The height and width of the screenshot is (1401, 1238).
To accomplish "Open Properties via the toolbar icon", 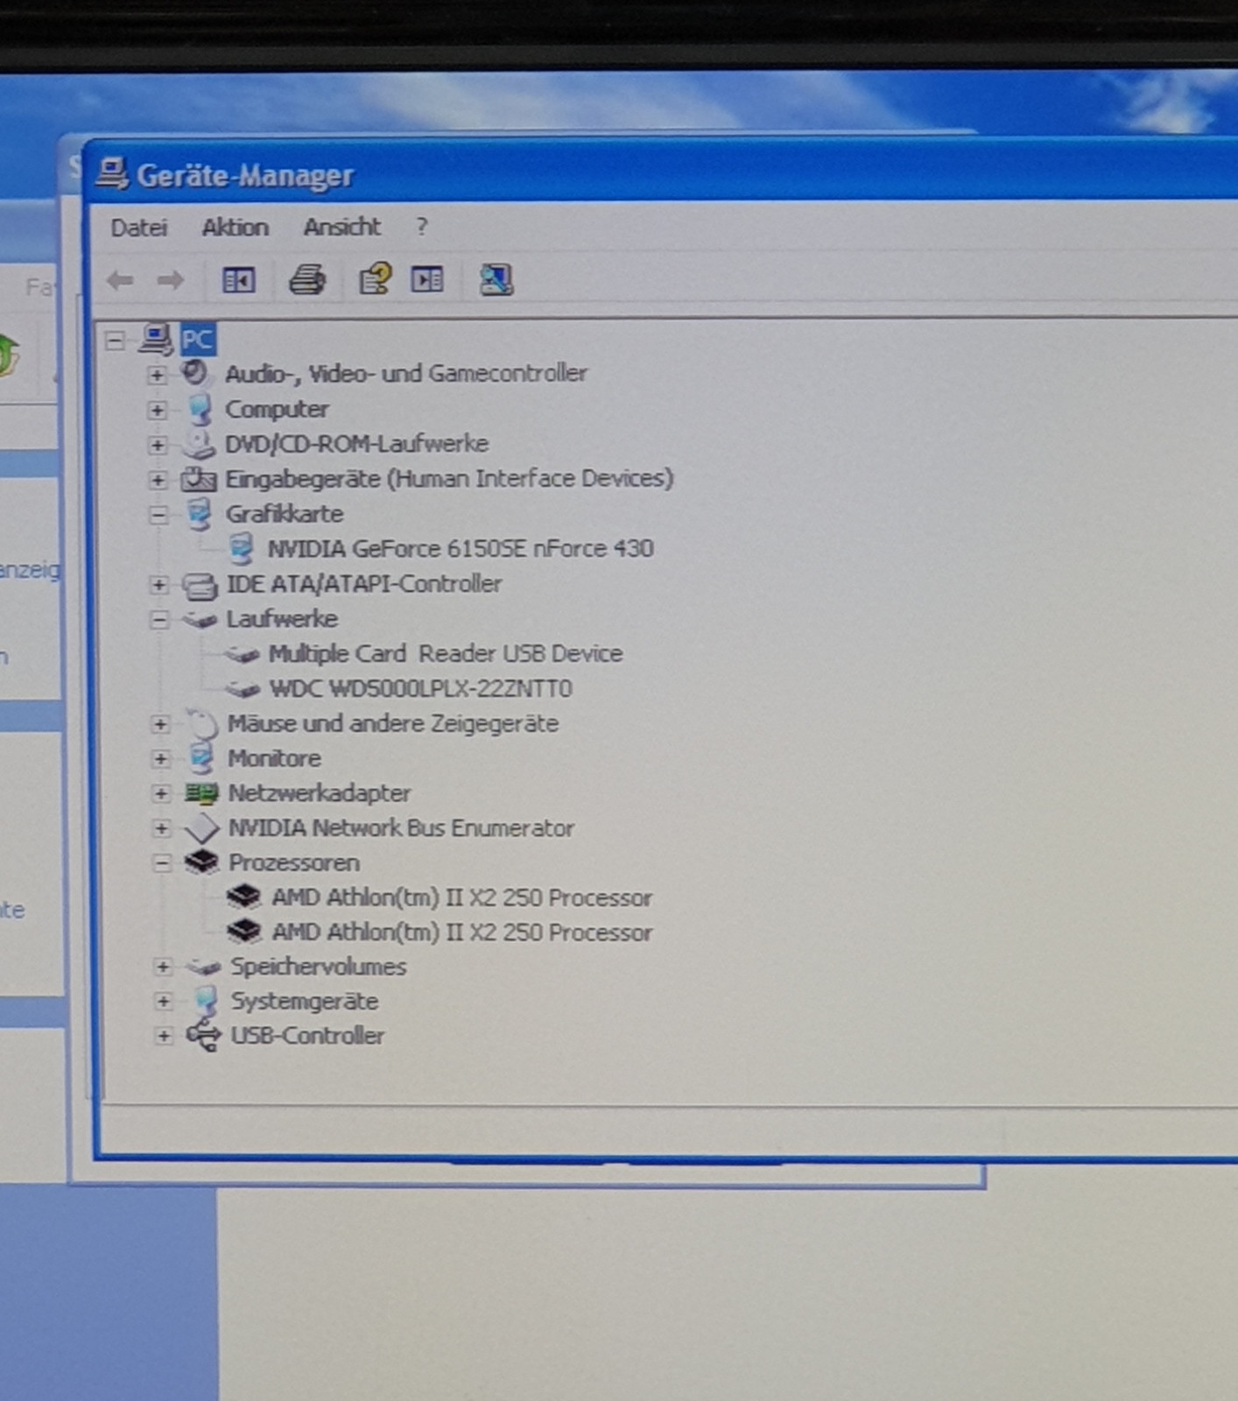I will (x=375, y=280).
